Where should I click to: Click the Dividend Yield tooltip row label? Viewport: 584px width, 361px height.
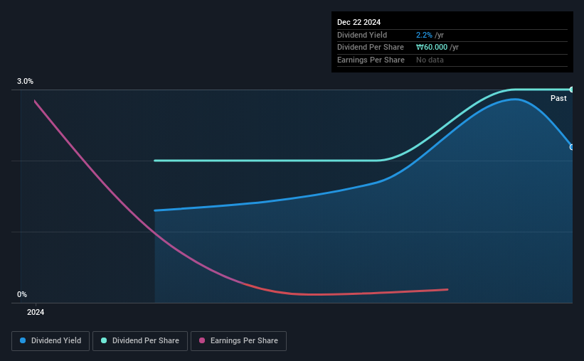362,35
